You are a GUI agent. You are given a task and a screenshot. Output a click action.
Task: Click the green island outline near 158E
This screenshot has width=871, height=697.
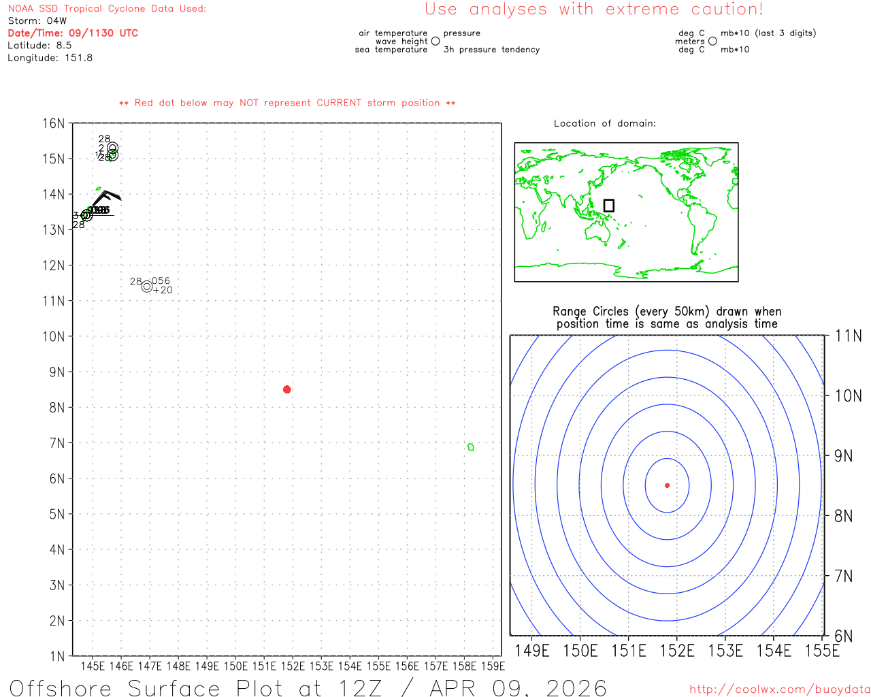coord(470,447)
